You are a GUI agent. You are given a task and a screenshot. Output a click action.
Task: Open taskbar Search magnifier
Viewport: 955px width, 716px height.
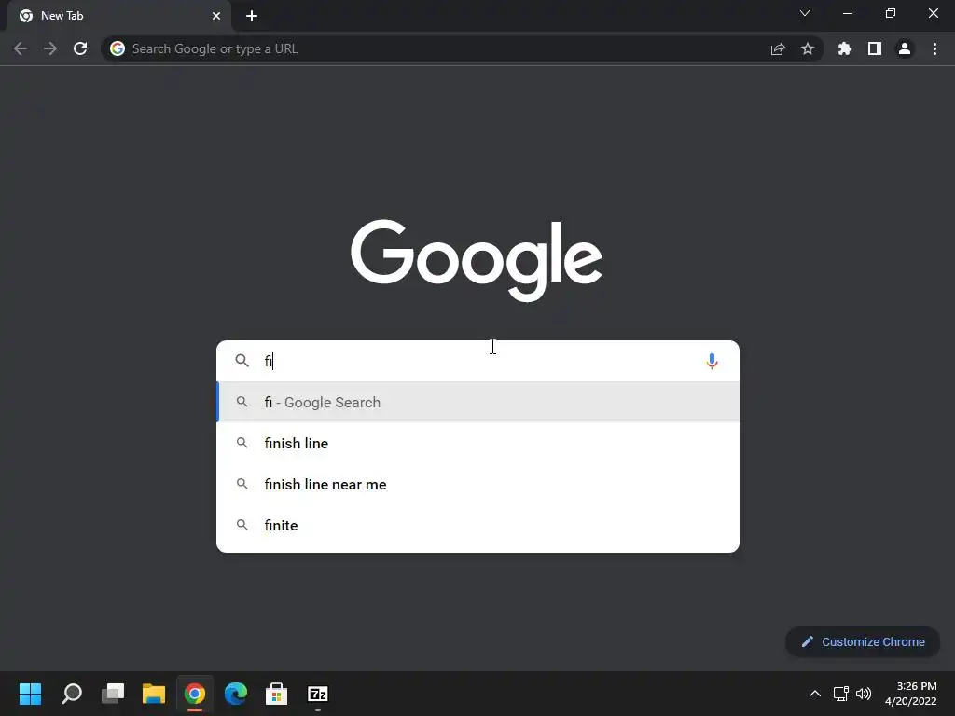(x=72, y=694)
